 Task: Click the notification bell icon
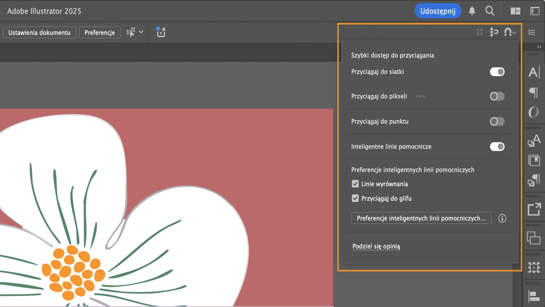click(x=472, y=11)
